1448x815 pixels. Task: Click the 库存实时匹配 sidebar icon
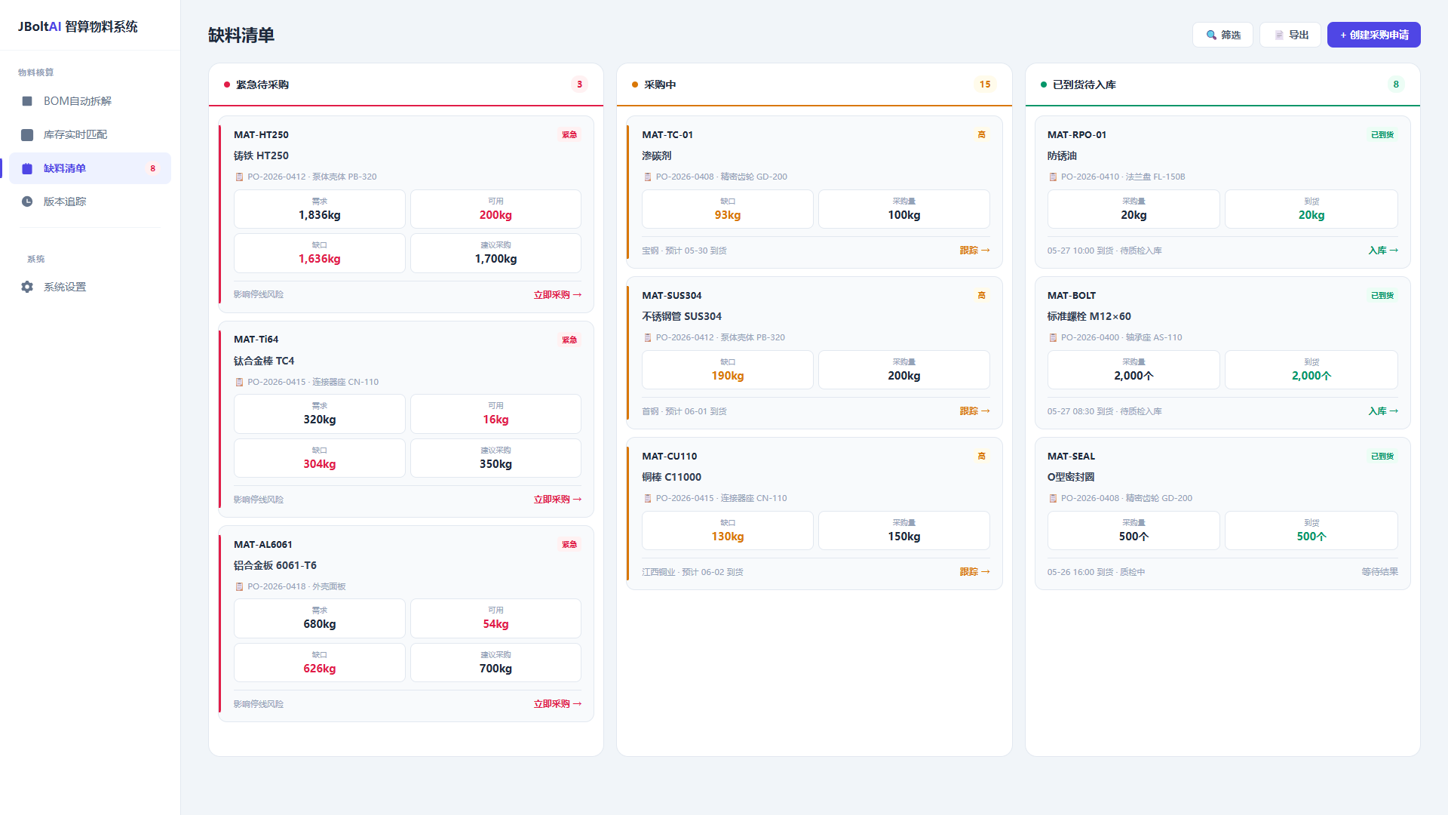[x=27, y=135]
